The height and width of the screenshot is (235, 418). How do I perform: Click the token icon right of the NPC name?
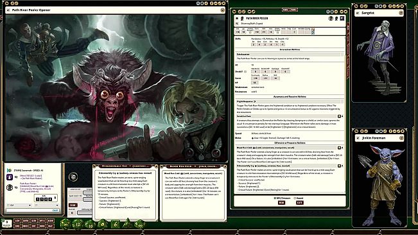point(336,19)
